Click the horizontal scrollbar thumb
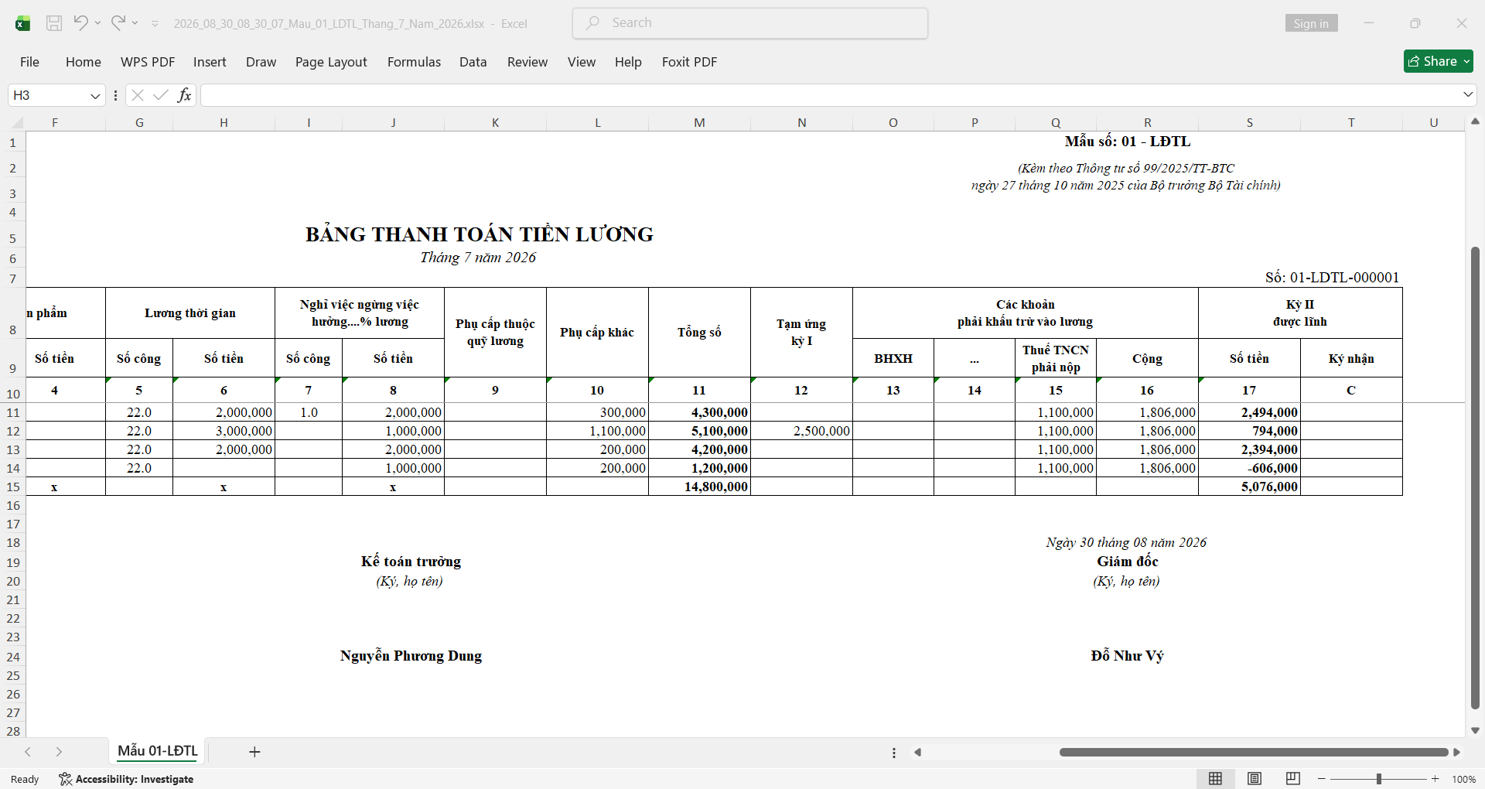The width and height of the screenshot is (1485, 789). 1254,752
